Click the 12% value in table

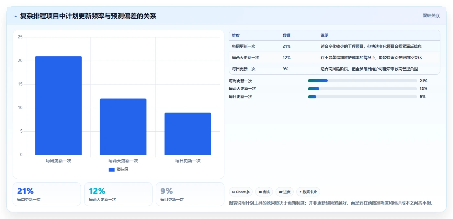coord(287,58)
